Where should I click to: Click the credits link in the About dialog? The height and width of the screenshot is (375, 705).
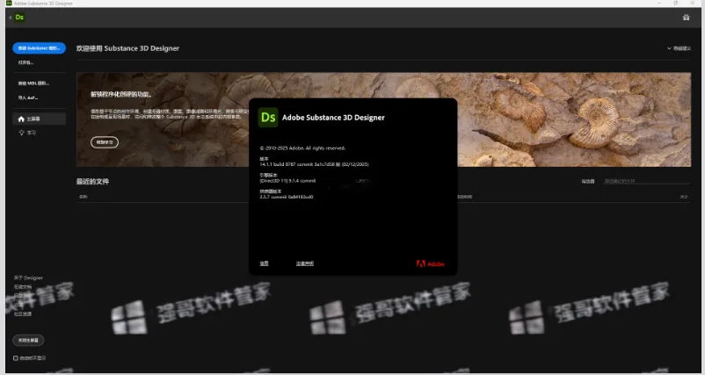tap(264, 263)
